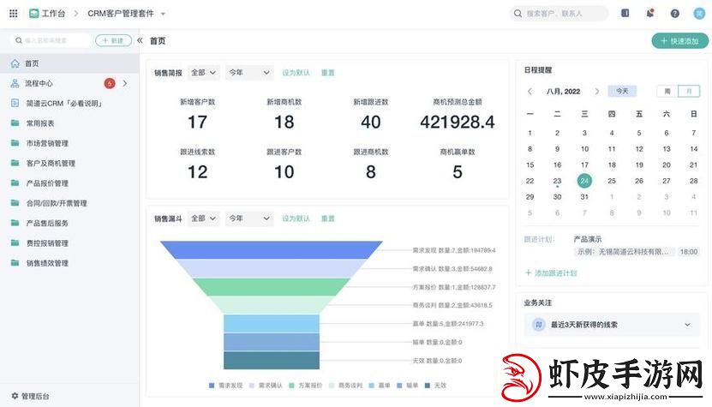Click the folder icon beside 产品报价管理
The image size is (712, 407).
point(15,183)
